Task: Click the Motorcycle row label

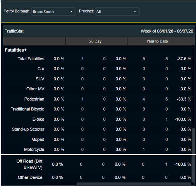Action: (34, 150)
